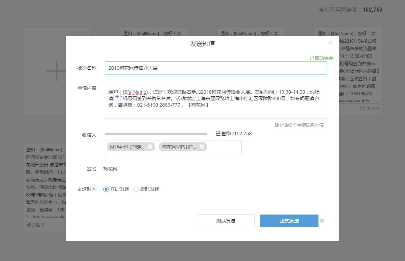Remove the M1种子用户群 recipient tag

click(x=150, y=147)
